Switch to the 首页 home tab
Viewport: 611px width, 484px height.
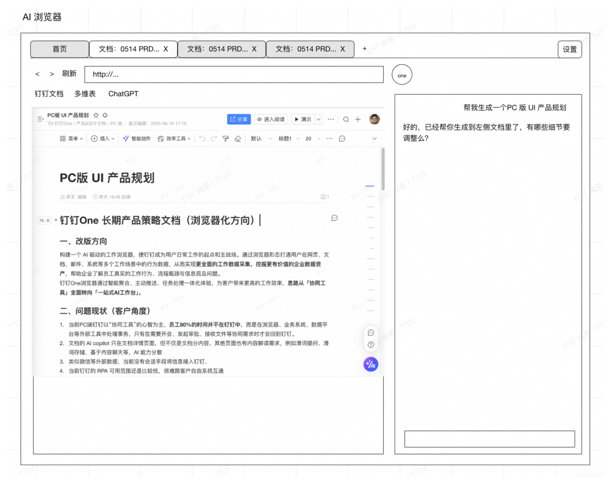60,49
